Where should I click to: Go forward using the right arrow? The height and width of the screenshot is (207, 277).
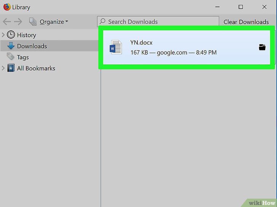(18, 22)
